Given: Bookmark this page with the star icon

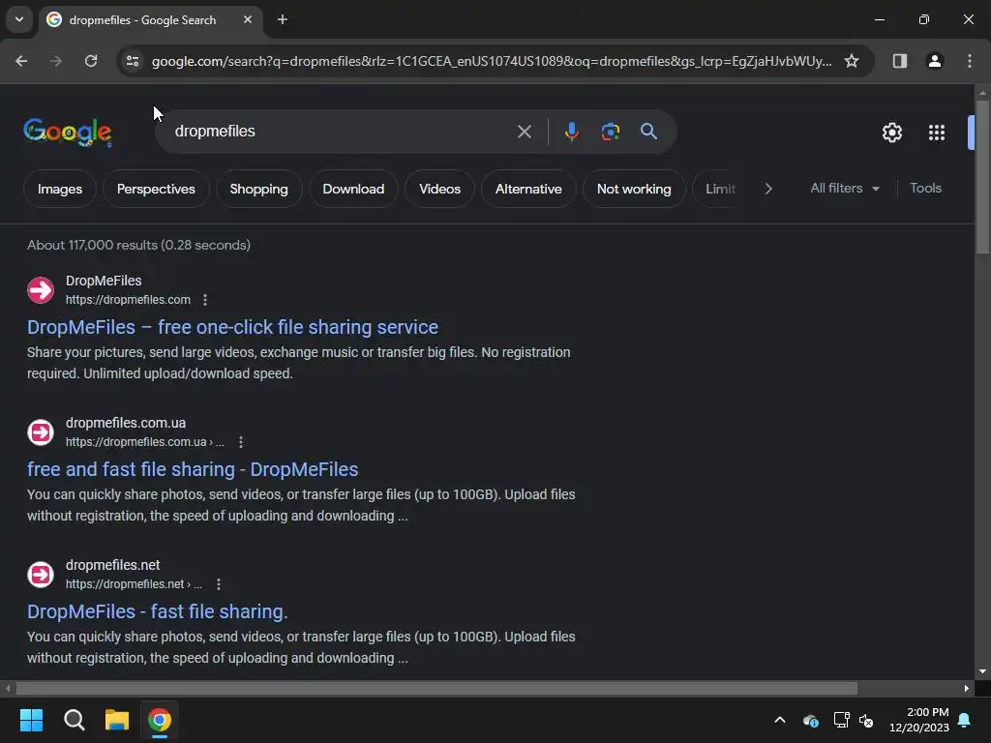Looking at the screenshot, I should point(852,61).
